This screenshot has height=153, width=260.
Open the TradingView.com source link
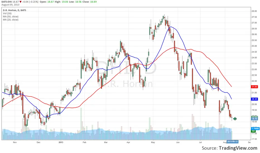pyautogui.click(x=238, y=148)
